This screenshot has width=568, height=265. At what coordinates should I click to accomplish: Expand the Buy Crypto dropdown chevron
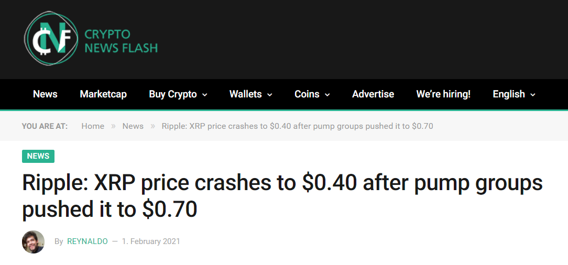(x=205, y=95)
